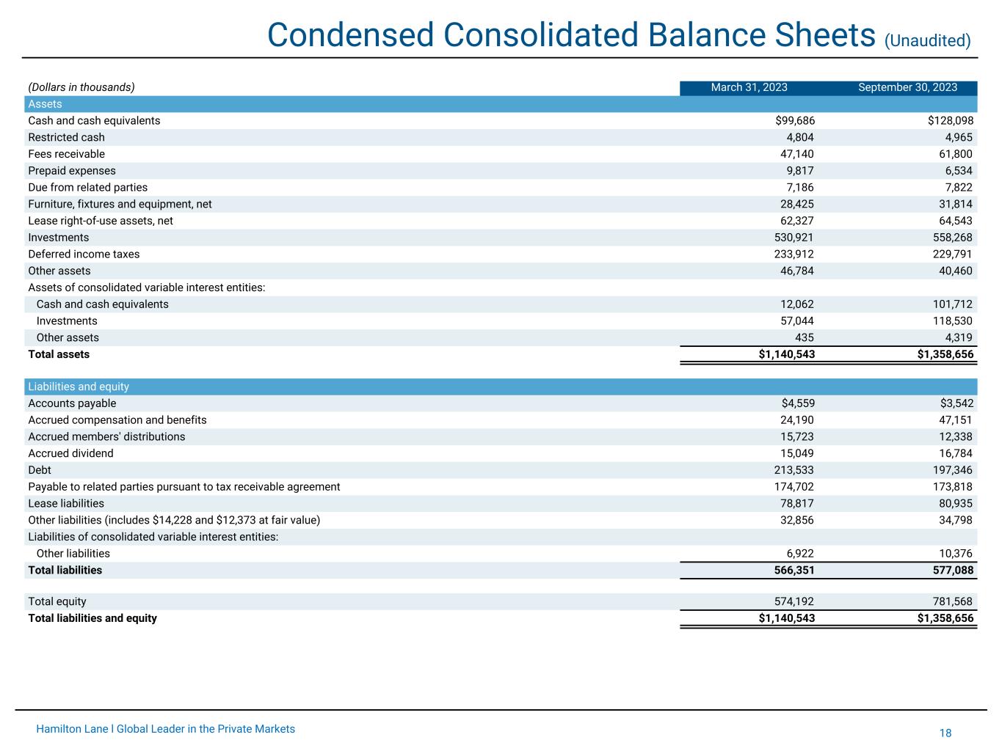Select the 'Total assets' bold label

click(59, 354)
